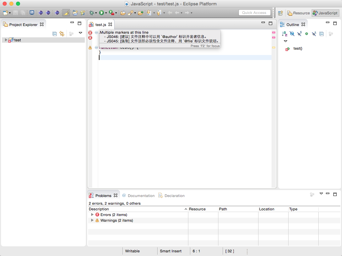Open the External Tools dropdown arrow
Screen dimensions: 342x256
tap(116, 13)
